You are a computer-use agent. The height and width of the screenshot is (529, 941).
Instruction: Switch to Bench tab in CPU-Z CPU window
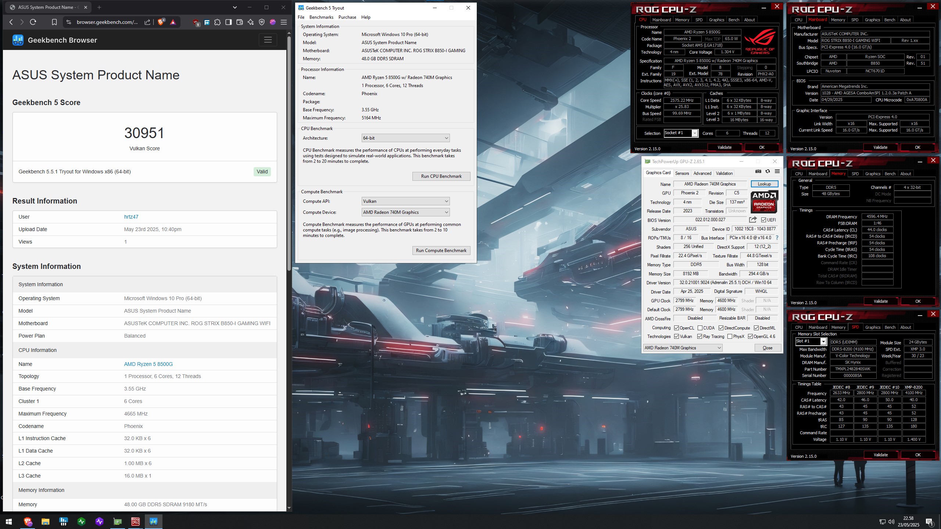[x=734, y=20]
